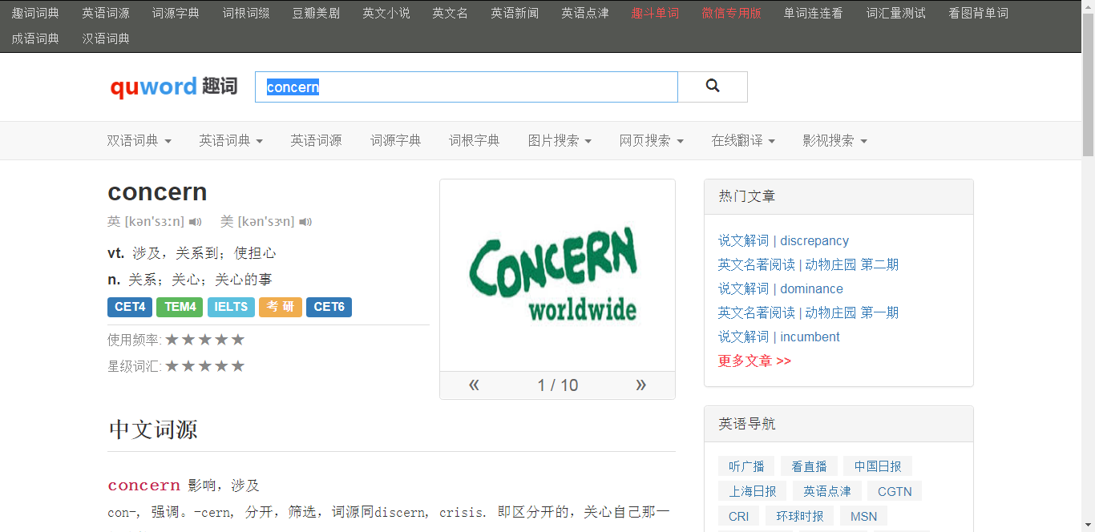
Task: Open the red 微信专用版 link
Action: point(731,13)
